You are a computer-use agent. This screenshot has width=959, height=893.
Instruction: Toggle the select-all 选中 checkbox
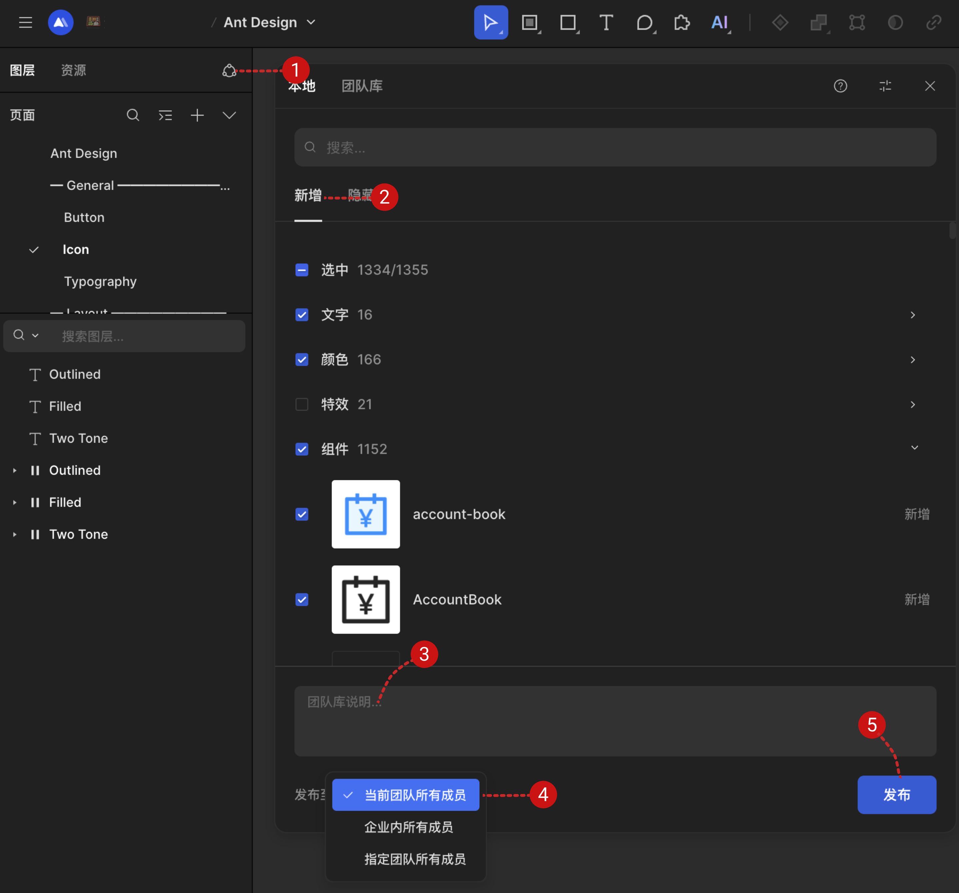click(302, 270)
